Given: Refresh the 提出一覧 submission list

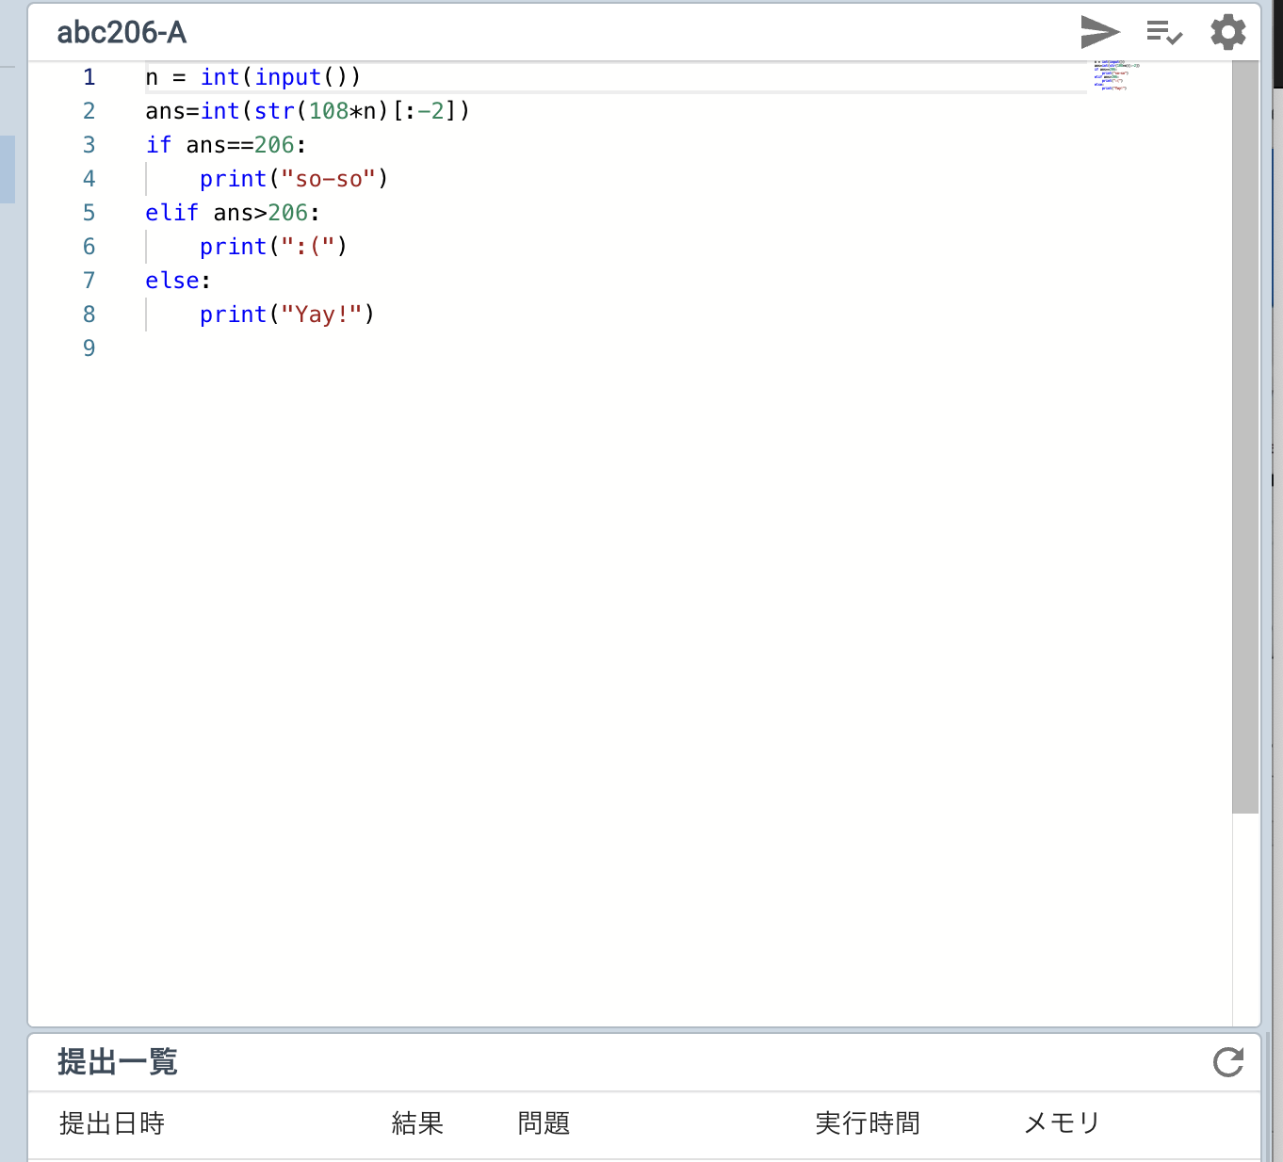Looking at the screenshot, I should tap(1228, 1062).
